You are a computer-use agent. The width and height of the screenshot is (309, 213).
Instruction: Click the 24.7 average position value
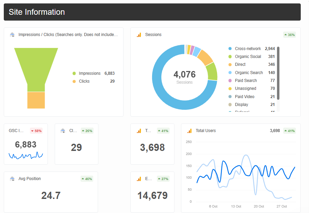[51, 196]
